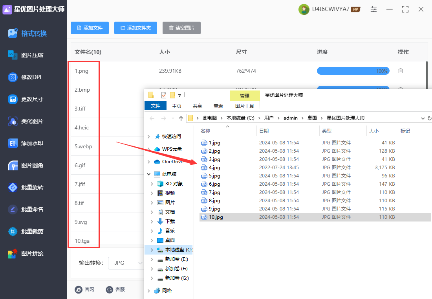Expand the 3D 对象 tree node
The width and height of the screenshot is (432, 299).
tap(152, 184)
